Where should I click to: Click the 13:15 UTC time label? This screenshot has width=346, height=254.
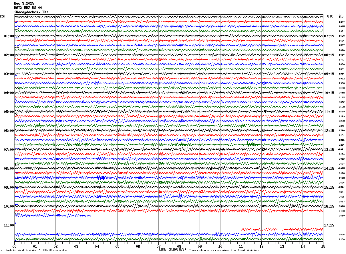tap(329, 150)
